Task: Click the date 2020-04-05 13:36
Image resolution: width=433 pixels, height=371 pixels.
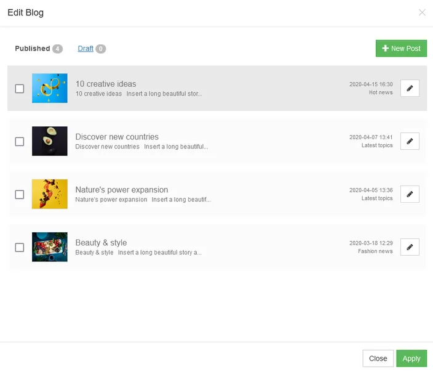Action: coord(371,190)
